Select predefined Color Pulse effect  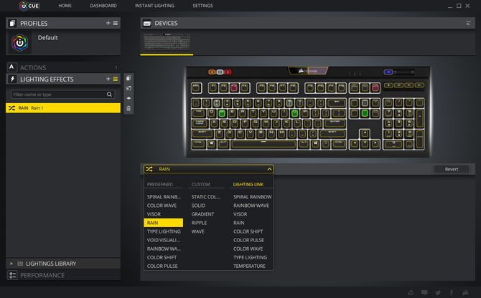[164, 266]
